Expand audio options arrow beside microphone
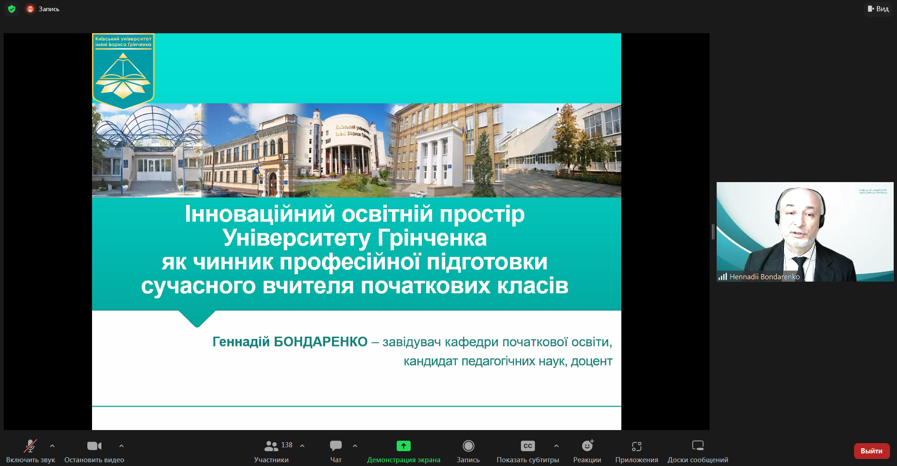This screenshot has height=466, width=897. (x=52, y=446)
